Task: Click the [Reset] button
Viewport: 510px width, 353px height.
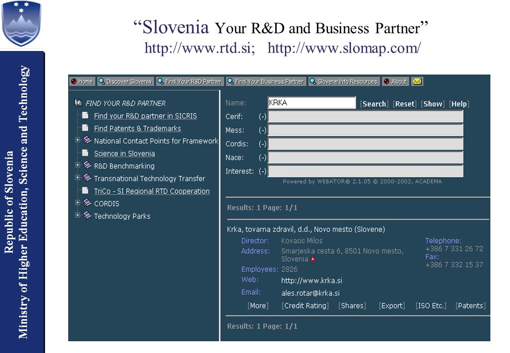Action: (x=405, y=104)
